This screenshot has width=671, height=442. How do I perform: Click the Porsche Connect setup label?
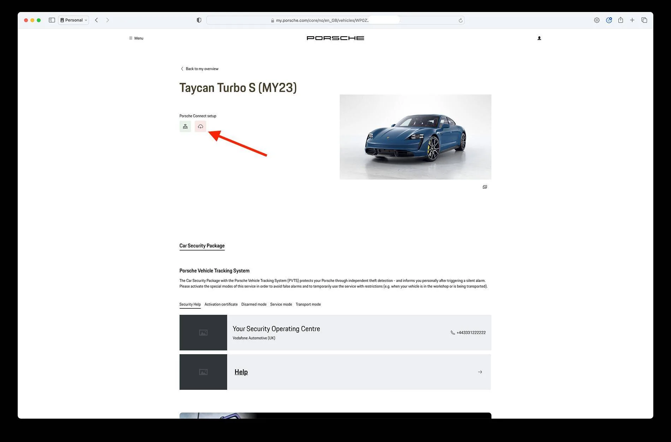[198, 116]
